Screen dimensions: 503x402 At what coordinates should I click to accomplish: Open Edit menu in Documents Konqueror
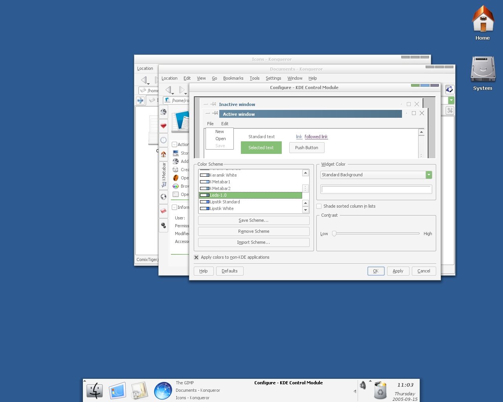[x=187, y=79]
